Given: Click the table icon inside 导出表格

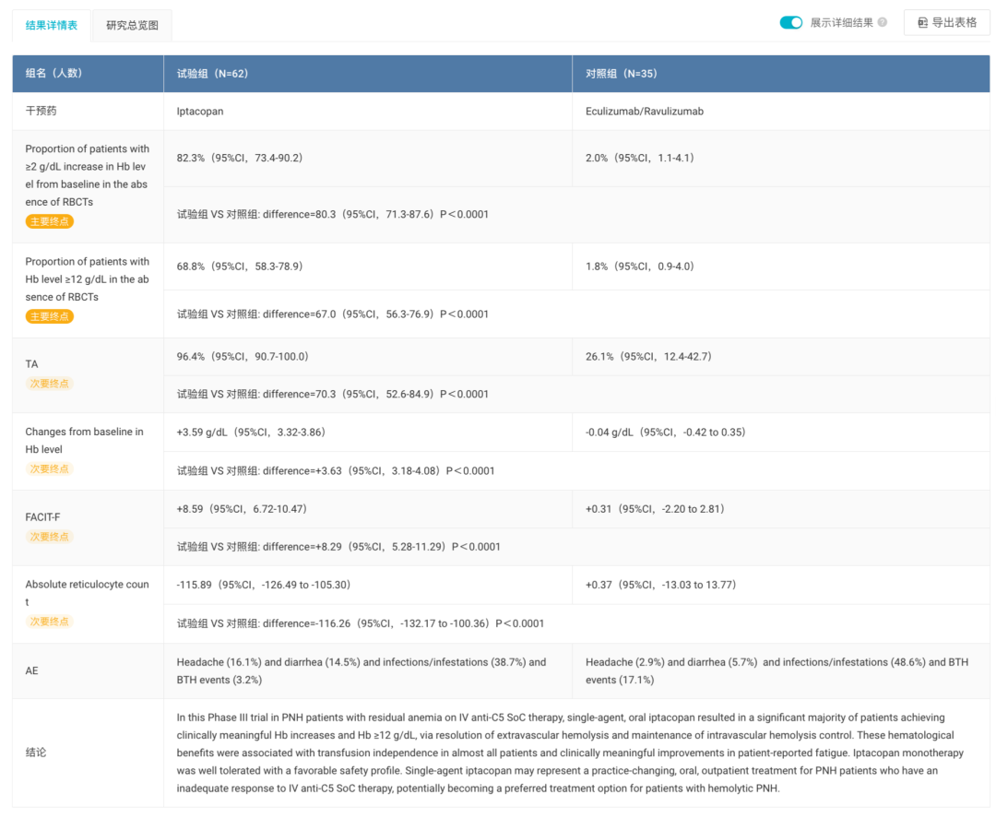Looking at the screenshot, I should pyautogui.click(x=922, y=23).
